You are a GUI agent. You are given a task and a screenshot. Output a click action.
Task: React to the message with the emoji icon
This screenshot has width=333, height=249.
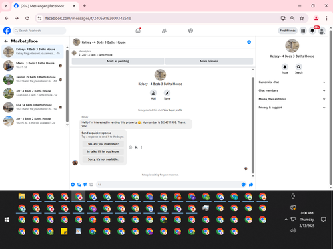pos(131,147)
